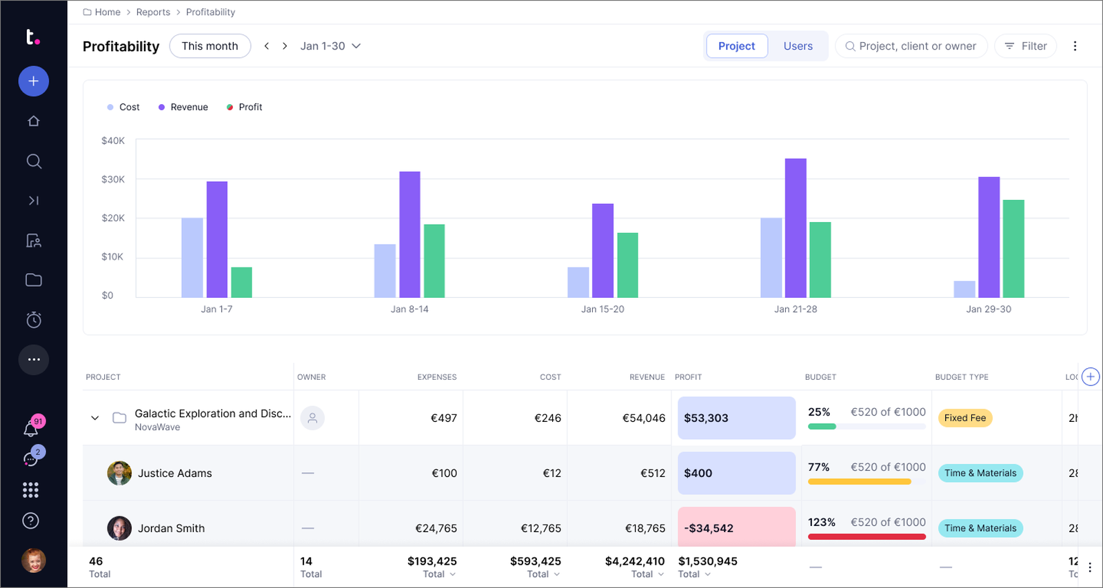The width and height of the screenshot is (1103, 588).
Task: Switch to the Users tab
Action: pyautogui.click(x=798, y=46)
